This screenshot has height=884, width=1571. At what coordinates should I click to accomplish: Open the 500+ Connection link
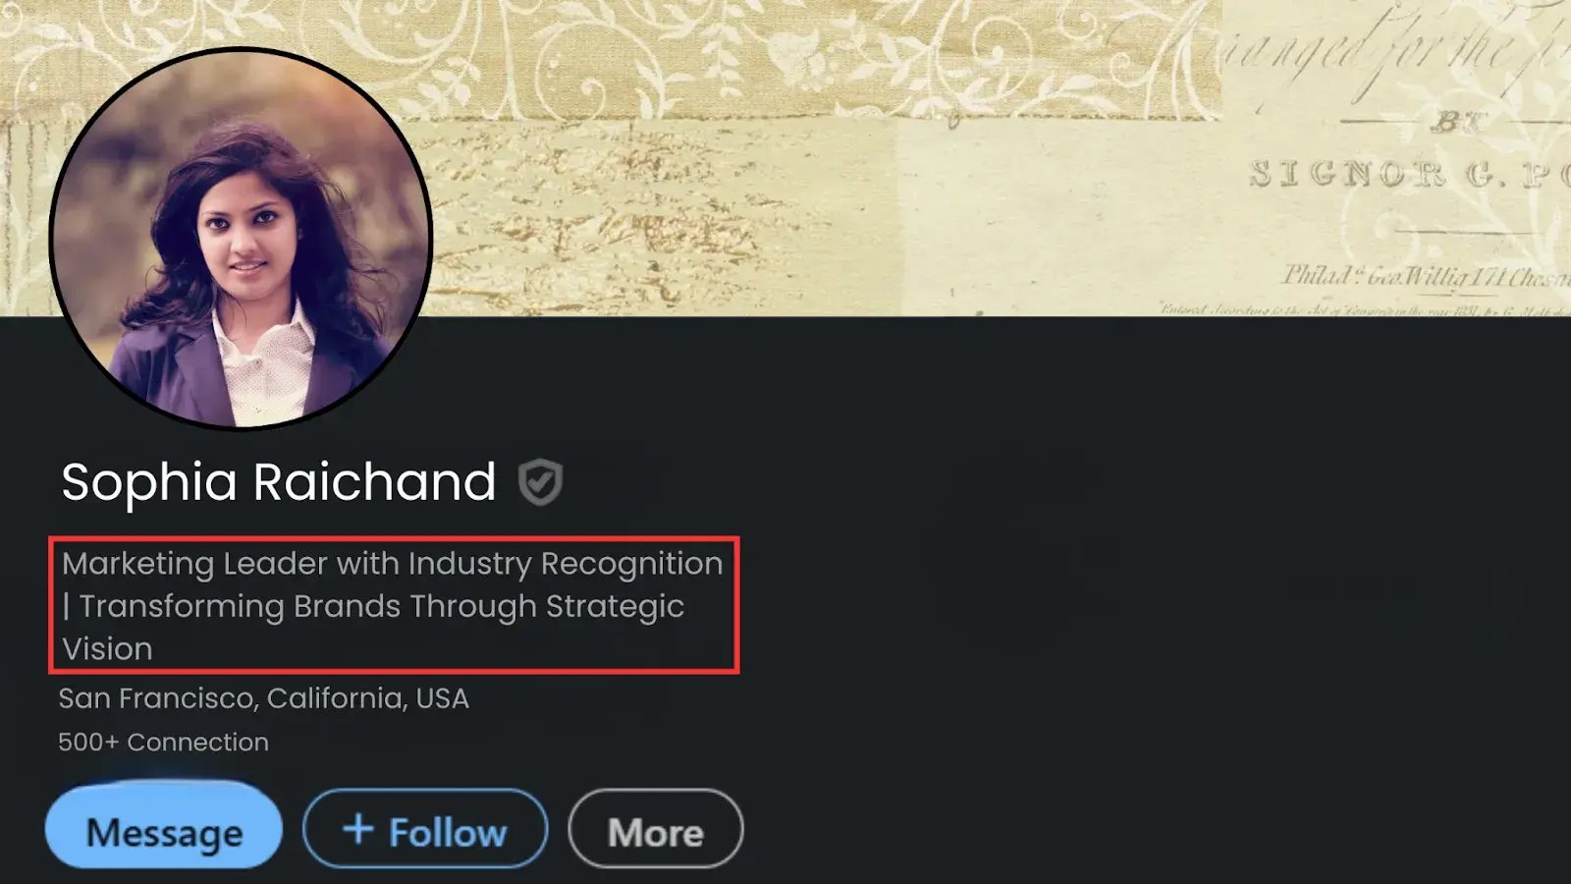click(x=163, y=742)
